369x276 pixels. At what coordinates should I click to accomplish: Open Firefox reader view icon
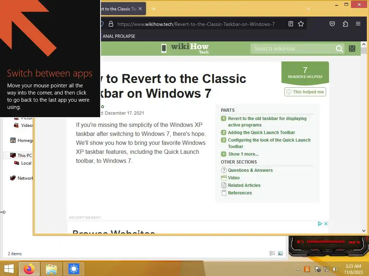pos(291,24)
